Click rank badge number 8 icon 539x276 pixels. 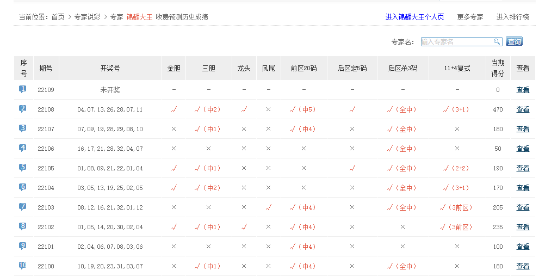click(x=23, y=226)
